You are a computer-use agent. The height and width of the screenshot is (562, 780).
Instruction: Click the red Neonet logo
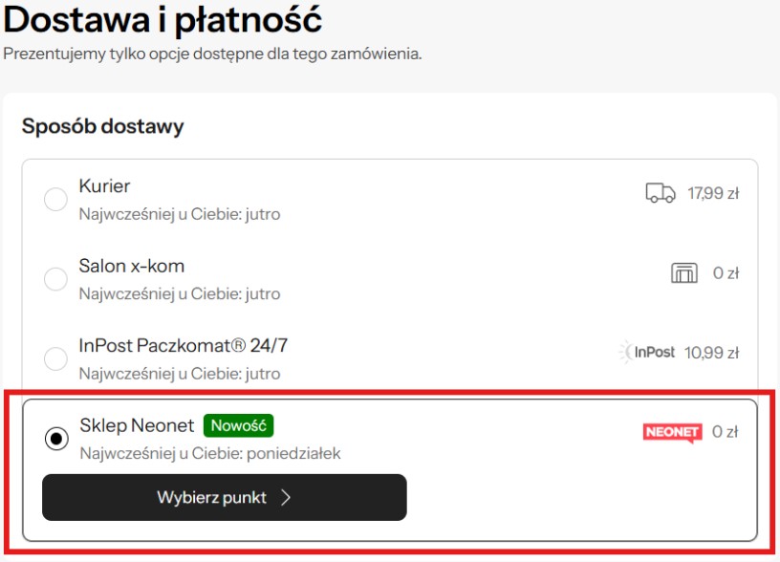coord(672,432)
